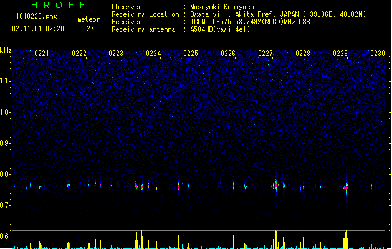Click the yellow power peak before 0224
392x249 pixels.
point(141,239)
